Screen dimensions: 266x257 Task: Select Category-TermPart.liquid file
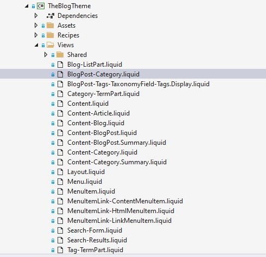(x=103, y=94)
